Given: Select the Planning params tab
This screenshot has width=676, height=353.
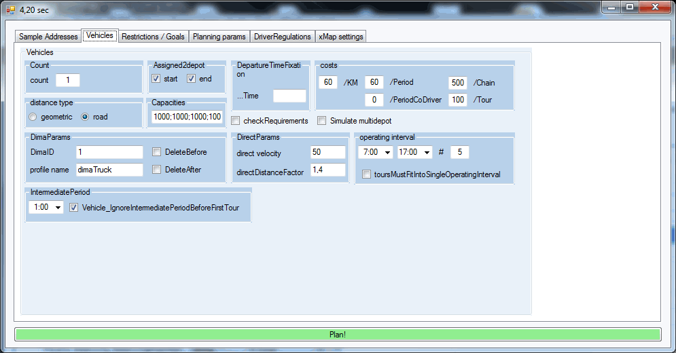Looking at the screenshot, I should click(219, 37).
